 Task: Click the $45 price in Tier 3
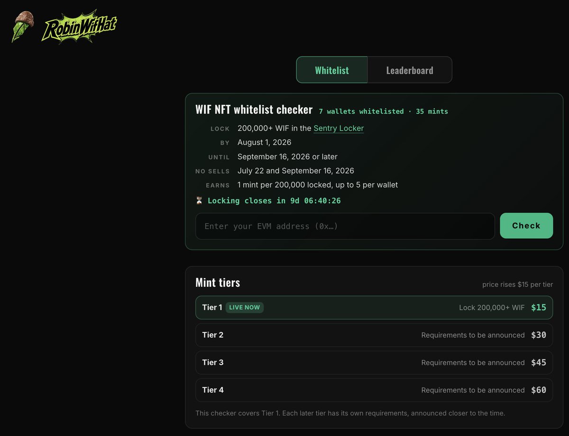tap(539, 362)
